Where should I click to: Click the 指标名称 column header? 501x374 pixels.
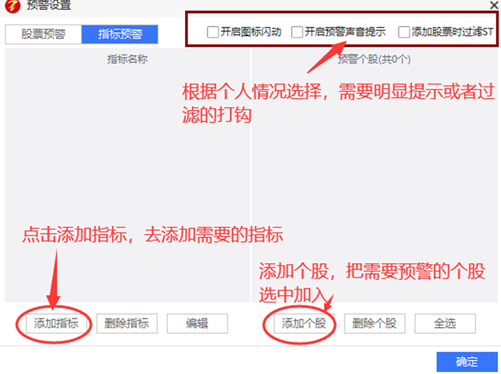pos(128,59)
